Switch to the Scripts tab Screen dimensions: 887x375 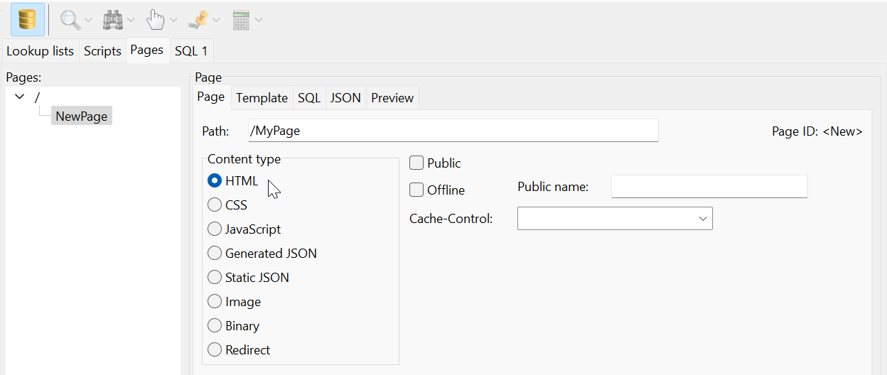coord(102,51)
